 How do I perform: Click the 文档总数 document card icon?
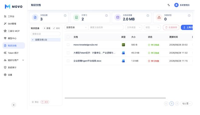(x=35, y=17)
